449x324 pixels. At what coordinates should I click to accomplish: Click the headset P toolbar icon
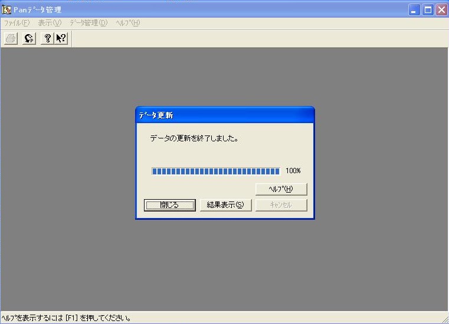(x=29, y=38)
